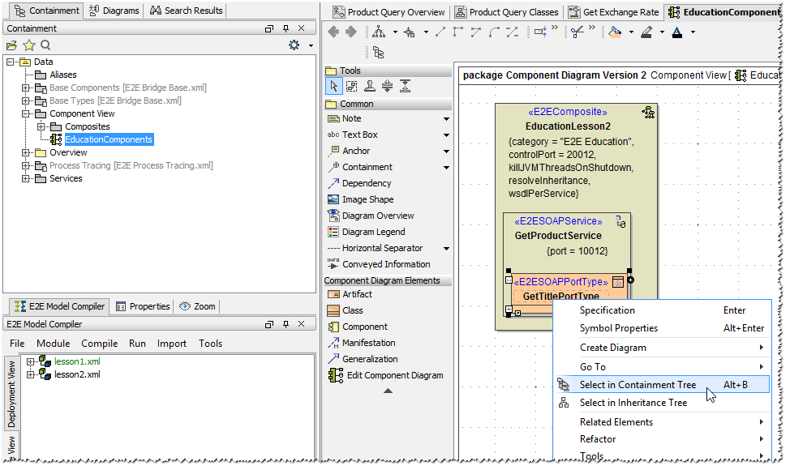The height and width of the screenshot is (470, 790).
Task: Click the favorites star in Containment toolbar
Action: click(28, 45)
